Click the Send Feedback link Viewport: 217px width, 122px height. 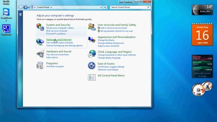tap(126, 2)
